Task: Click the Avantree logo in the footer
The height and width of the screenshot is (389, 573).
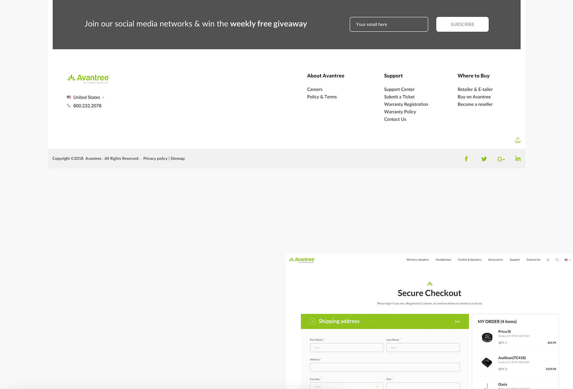Action: (x=88, y=78)
